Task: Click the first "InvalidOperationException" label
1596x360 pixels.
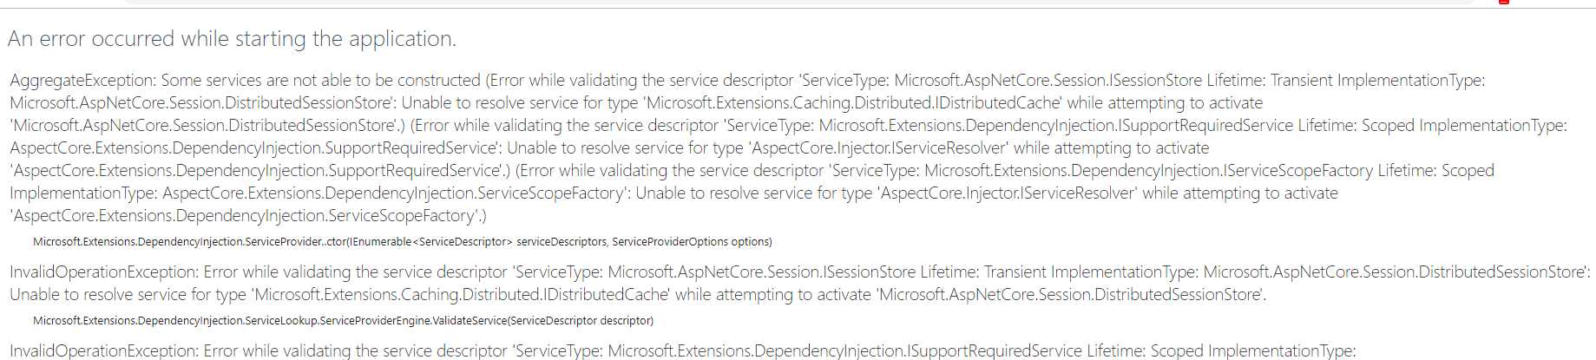Action: (x=104, y=272)
